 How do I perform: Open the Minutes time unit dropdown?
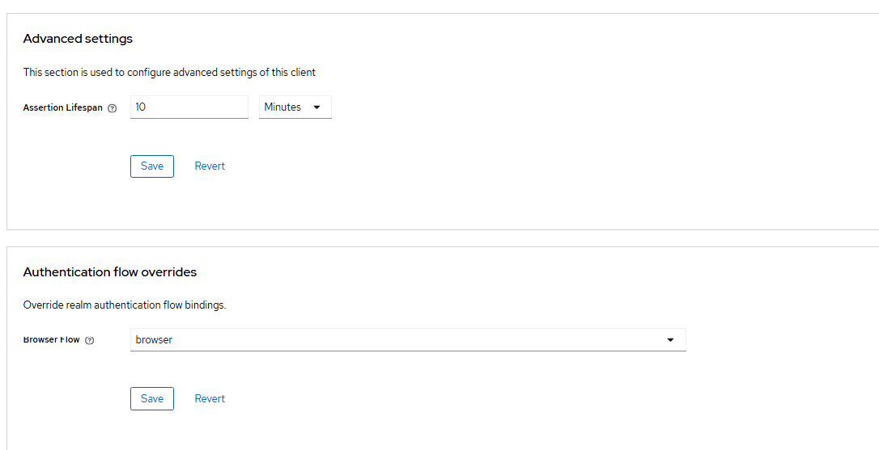[295, 107]
